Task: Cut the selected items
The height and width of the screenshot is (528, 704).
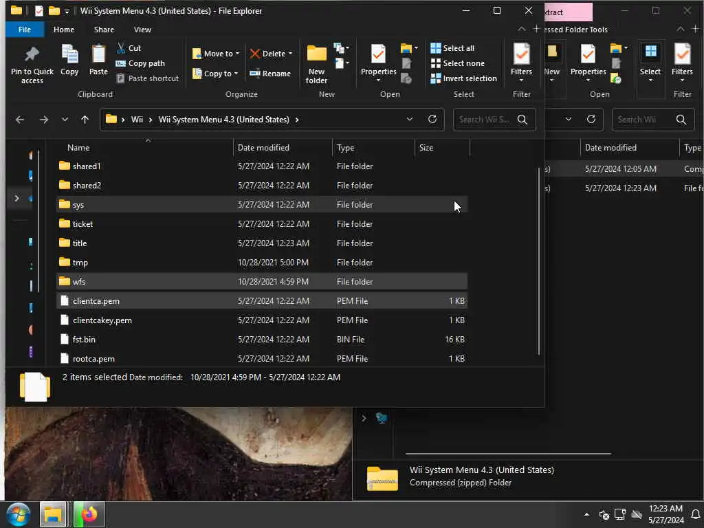Action: [x=129, y=48]
